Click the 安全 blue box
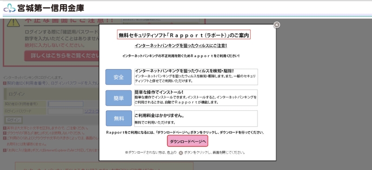 click(119, 77)
